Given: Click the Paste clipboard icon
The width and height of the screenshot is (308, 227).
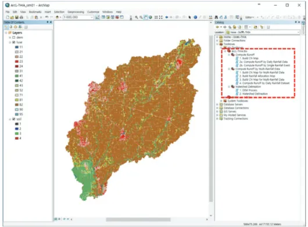Looking at the screenshot, I should tap(37, 17).
